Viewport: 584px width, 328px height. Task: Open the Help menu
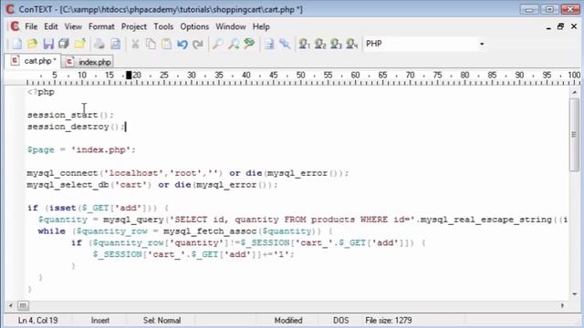pos(261,26)
